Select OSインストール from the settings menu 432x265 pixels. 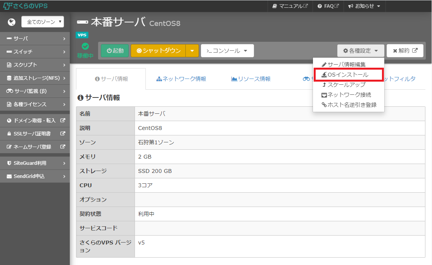[348, 75]
